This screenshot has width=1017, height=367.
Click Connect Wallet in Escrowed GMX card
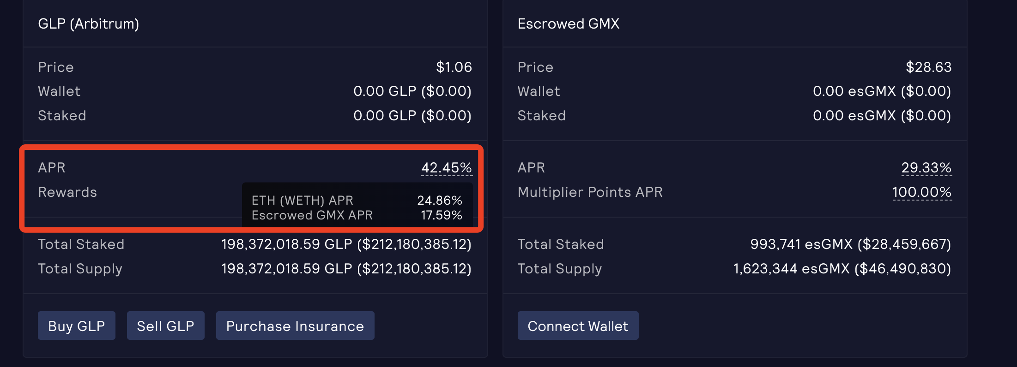(x=578, y=326)
